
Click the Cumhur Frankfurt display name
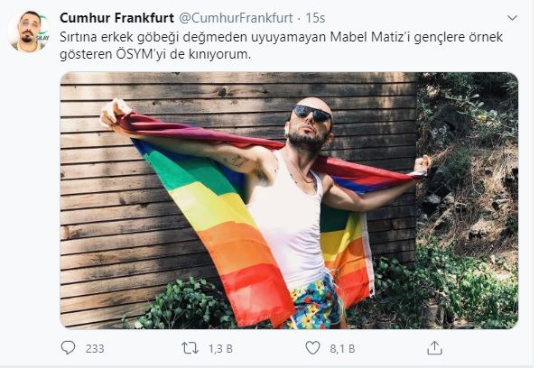pos(116,18)
